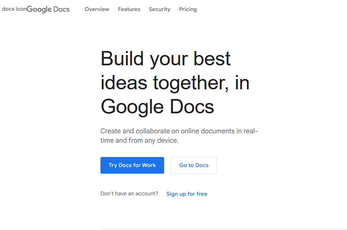The width and height of the screenshot is (347, 230).
Task: Click the 'Don't have an account?' text
Action: point(129,194)
